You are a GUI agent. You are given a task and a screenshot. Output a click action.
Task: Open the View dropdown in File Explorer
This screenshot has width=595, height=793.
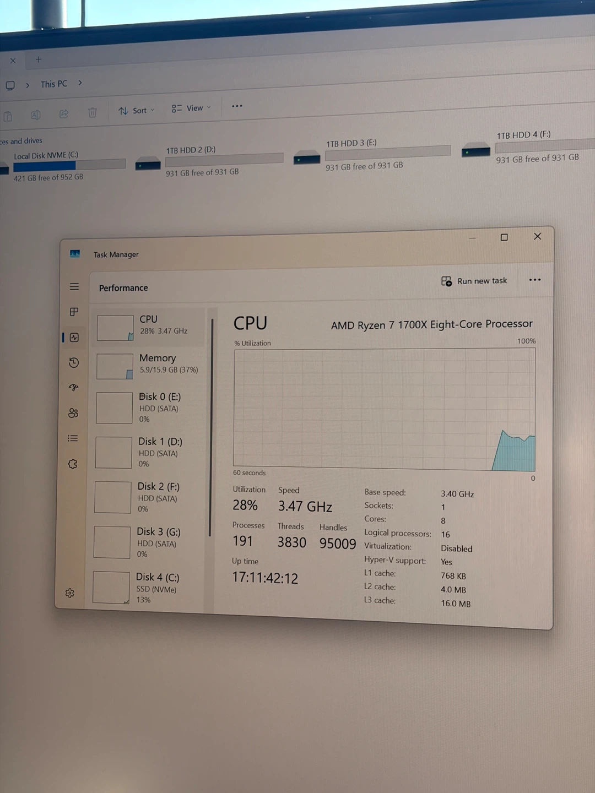191,108
